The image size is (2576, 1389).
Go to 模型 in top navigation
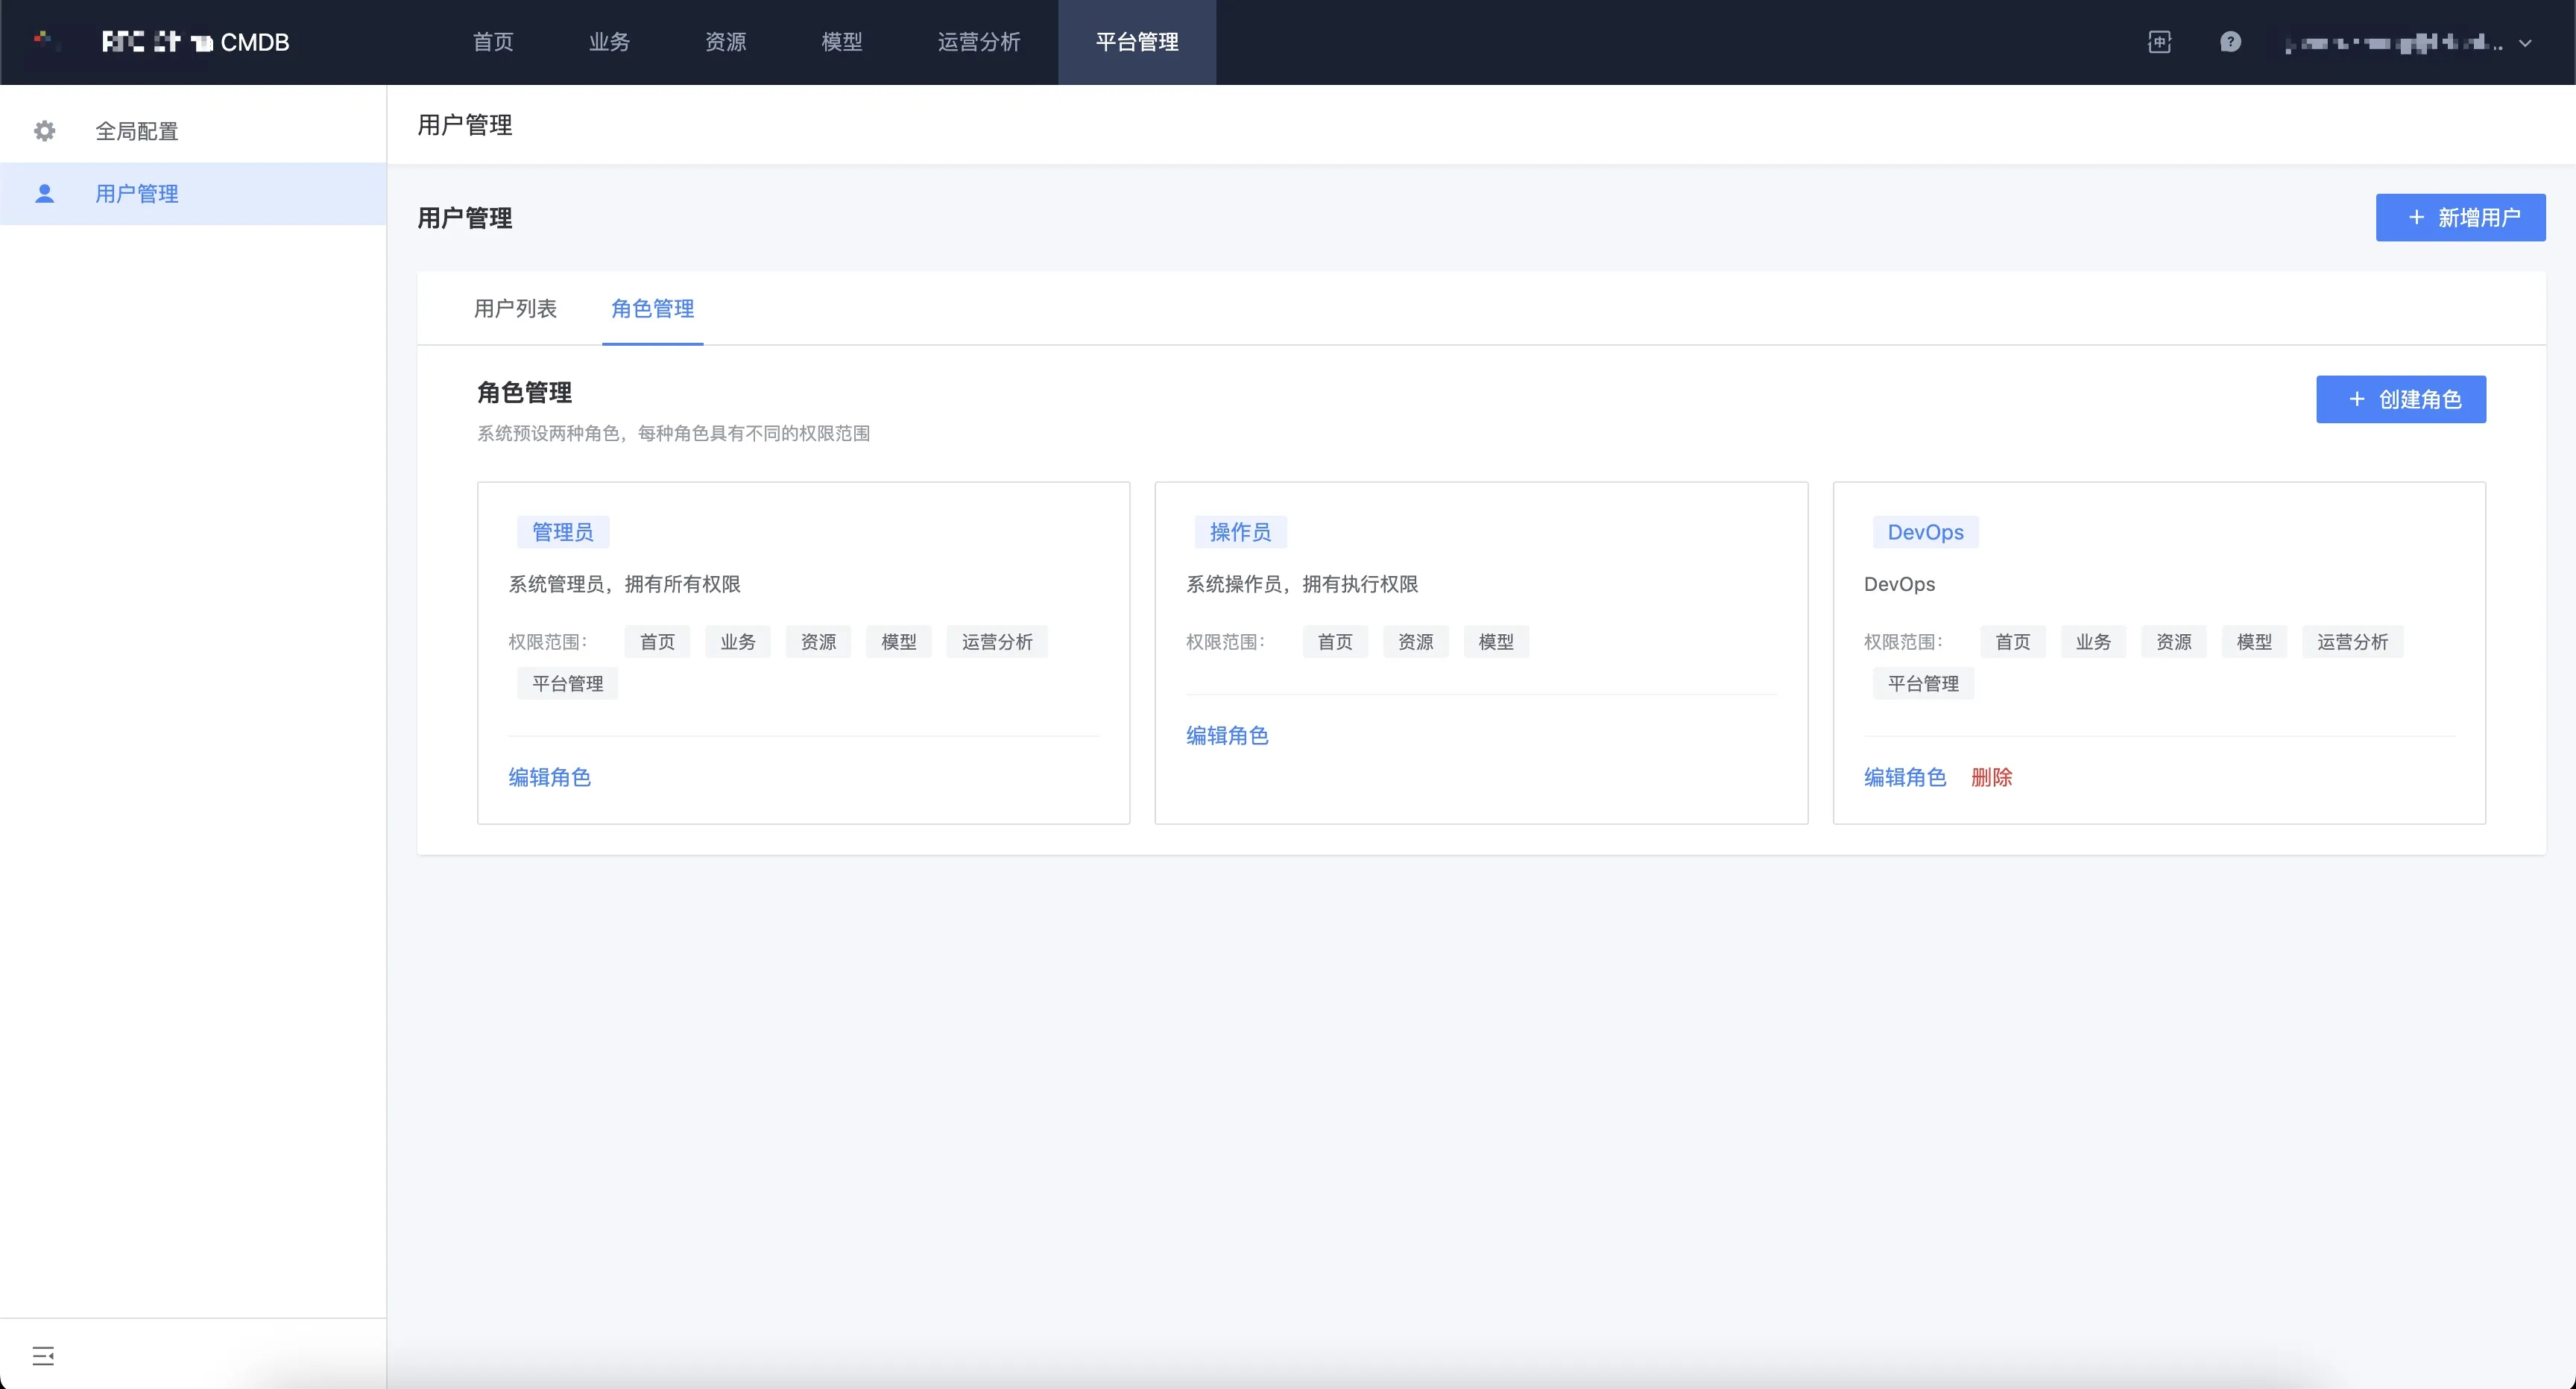(x=841, y=42)
